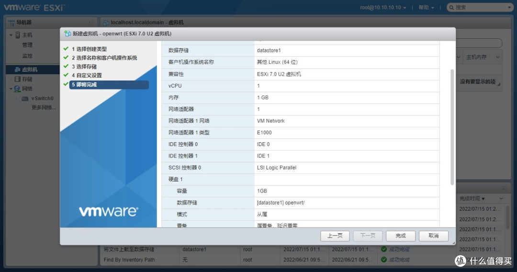Collapse the 主机 host tree node
This screenshot has height=272, width=517.
coord(11,35)
